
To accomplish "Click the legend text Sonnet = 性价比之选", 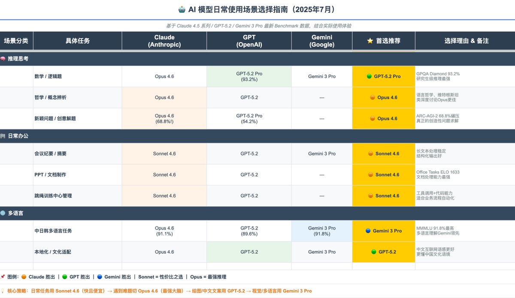I will tap(160, 277).
